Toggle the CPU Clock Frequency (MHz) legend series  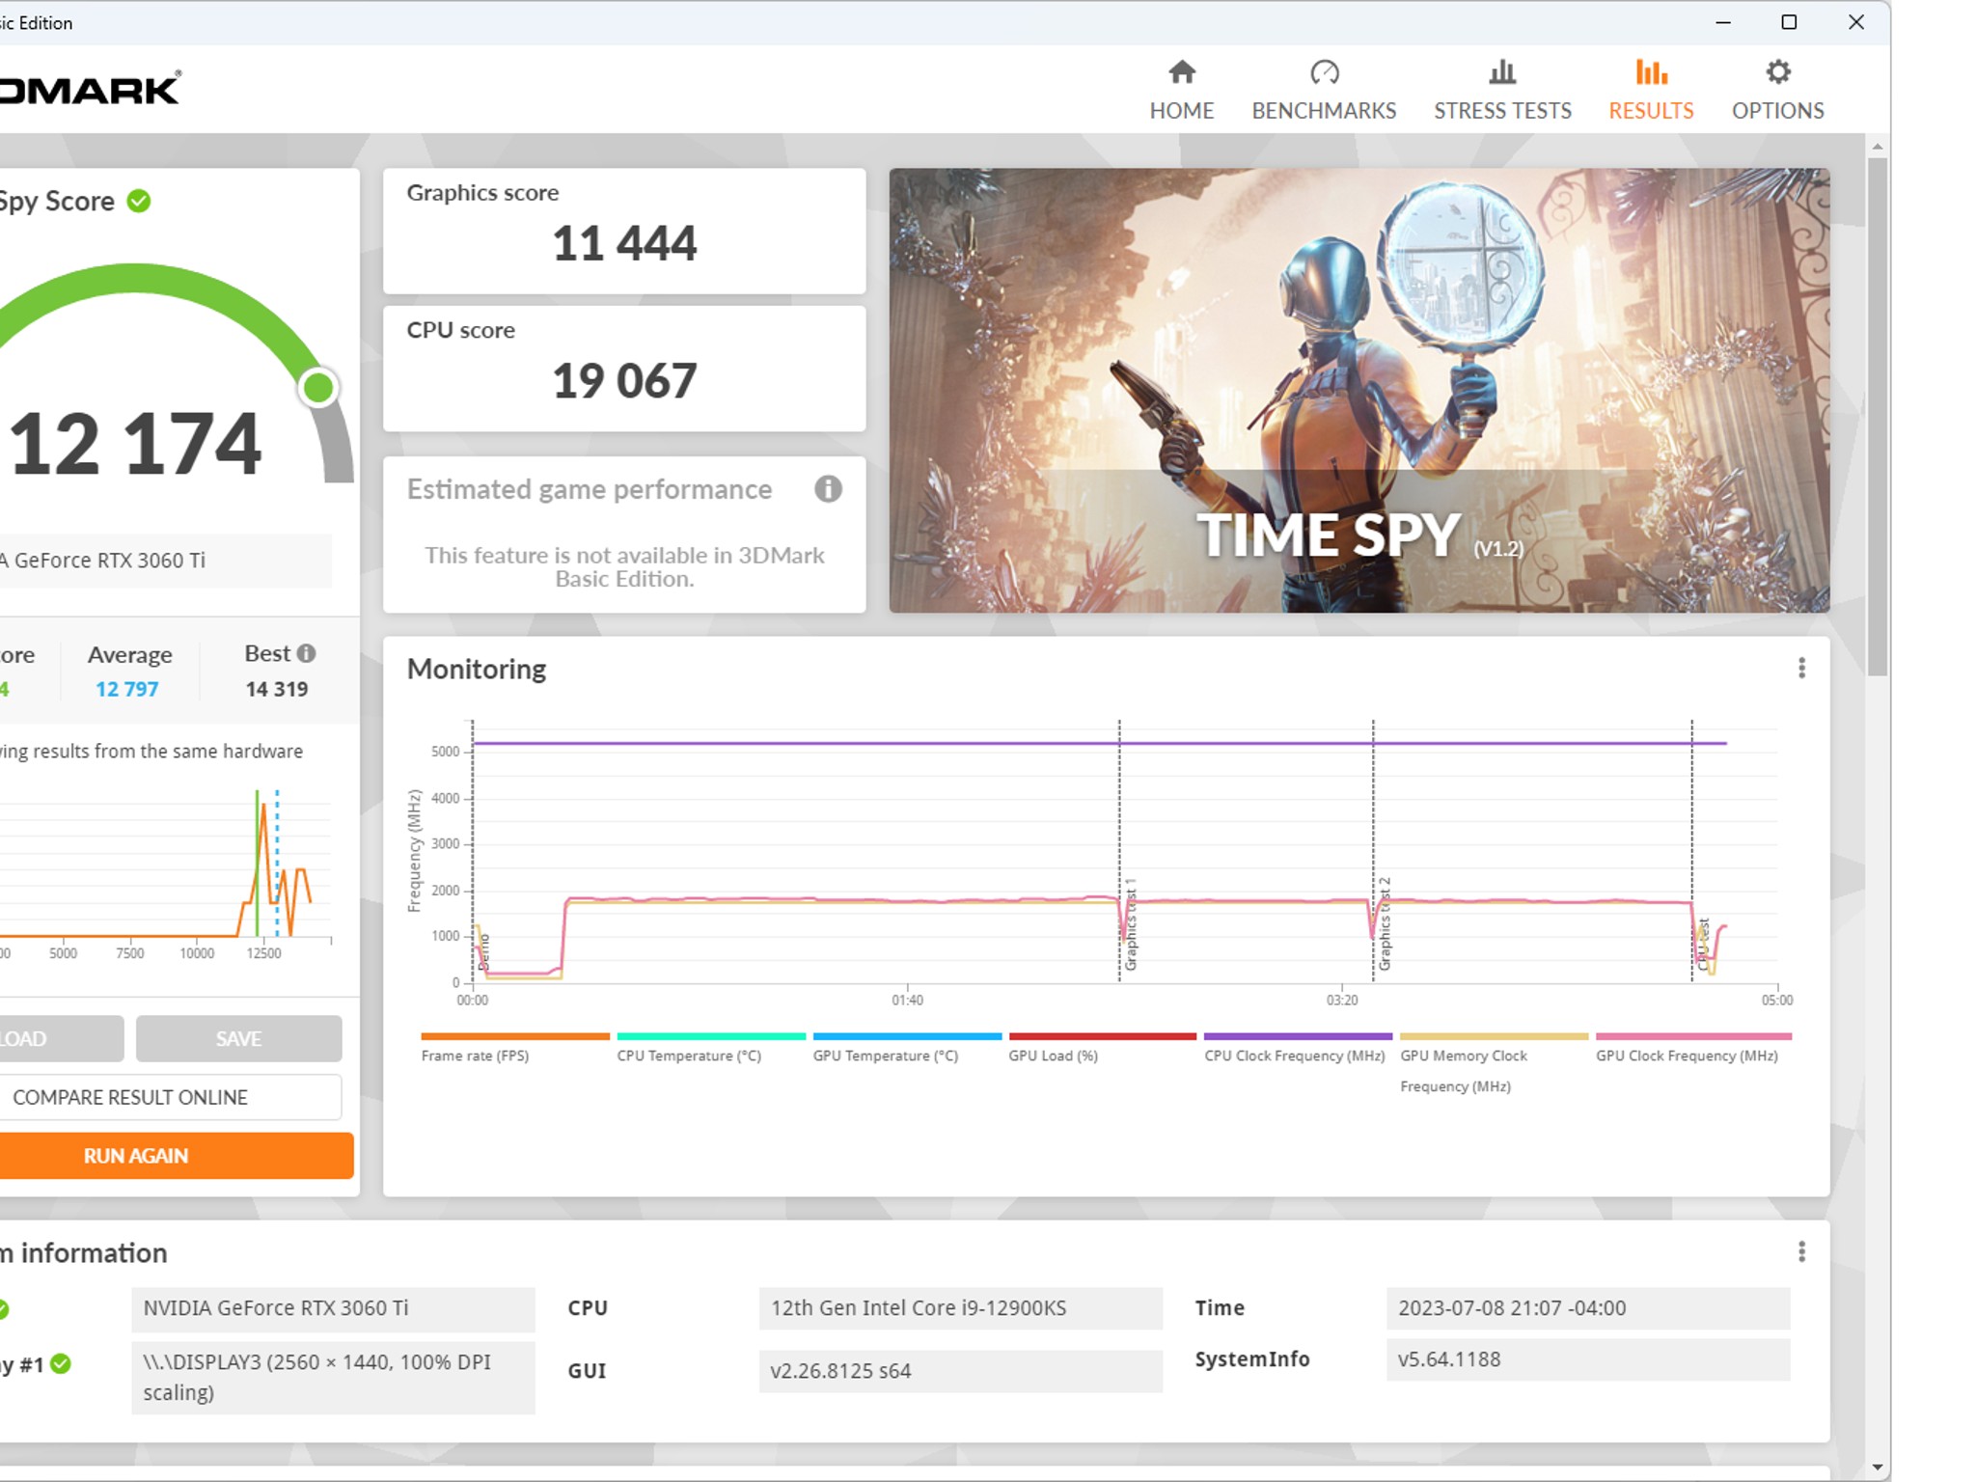coord(1298,1048)
